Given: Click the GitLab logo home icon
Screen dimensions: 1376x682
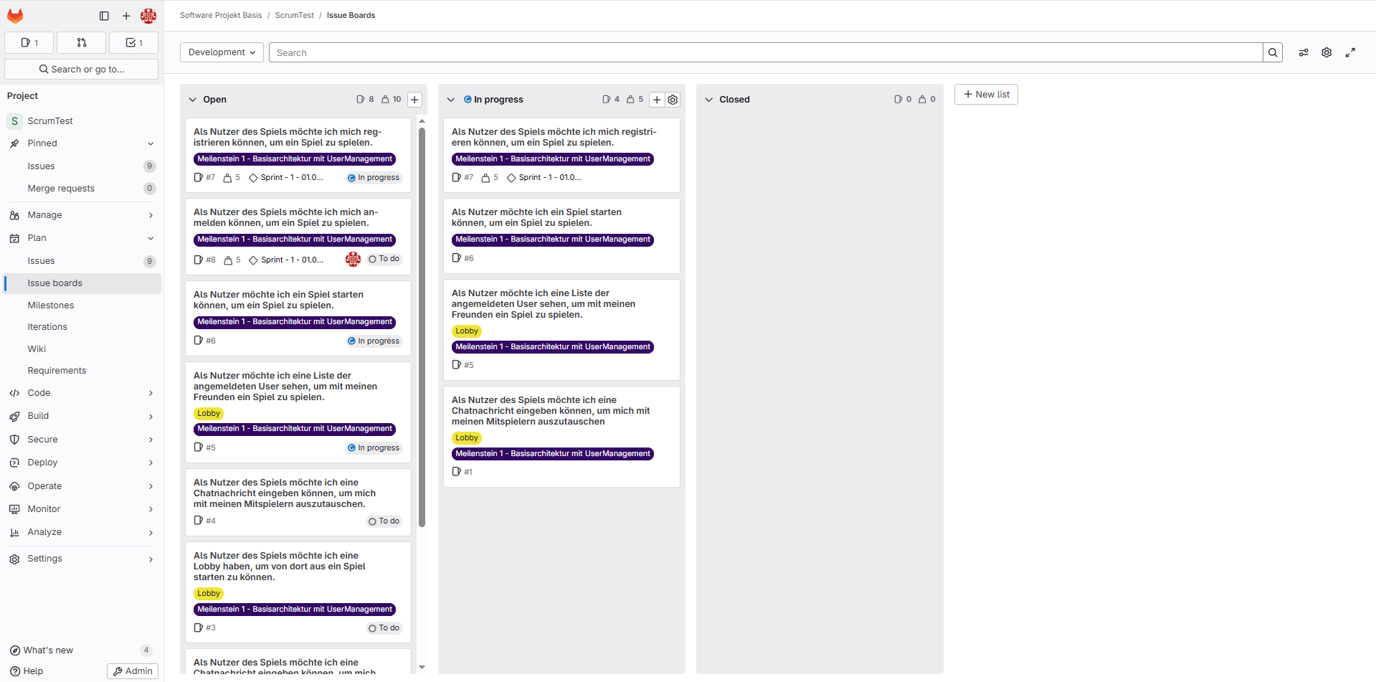Looking at the screenshot, I should tap(15, 16).
